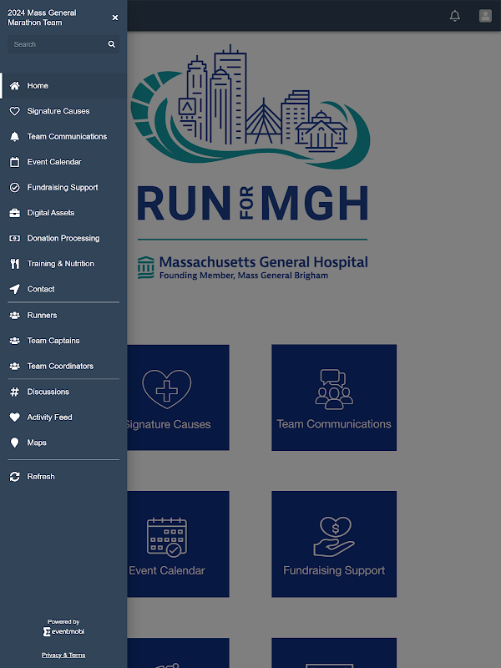Click Refresh label in sidebar
This screenshot has width=501, height=668.
pos(41,477)
